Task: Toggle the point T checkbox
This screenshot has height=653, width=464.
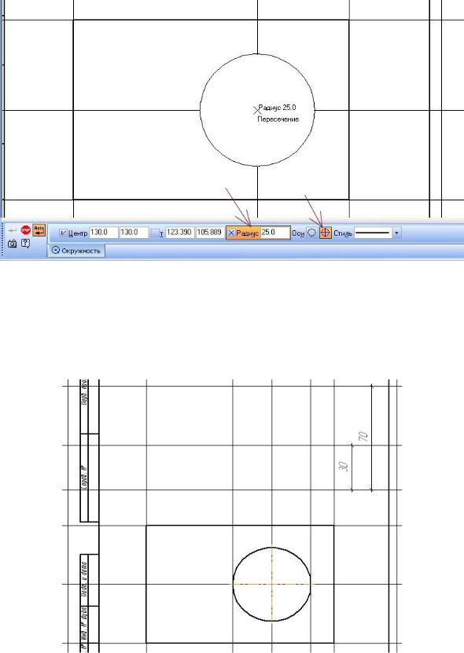Action: point(155,233)
